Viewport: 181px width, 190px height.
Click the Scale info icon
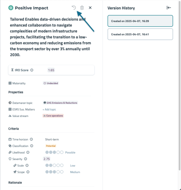point(27,166)
